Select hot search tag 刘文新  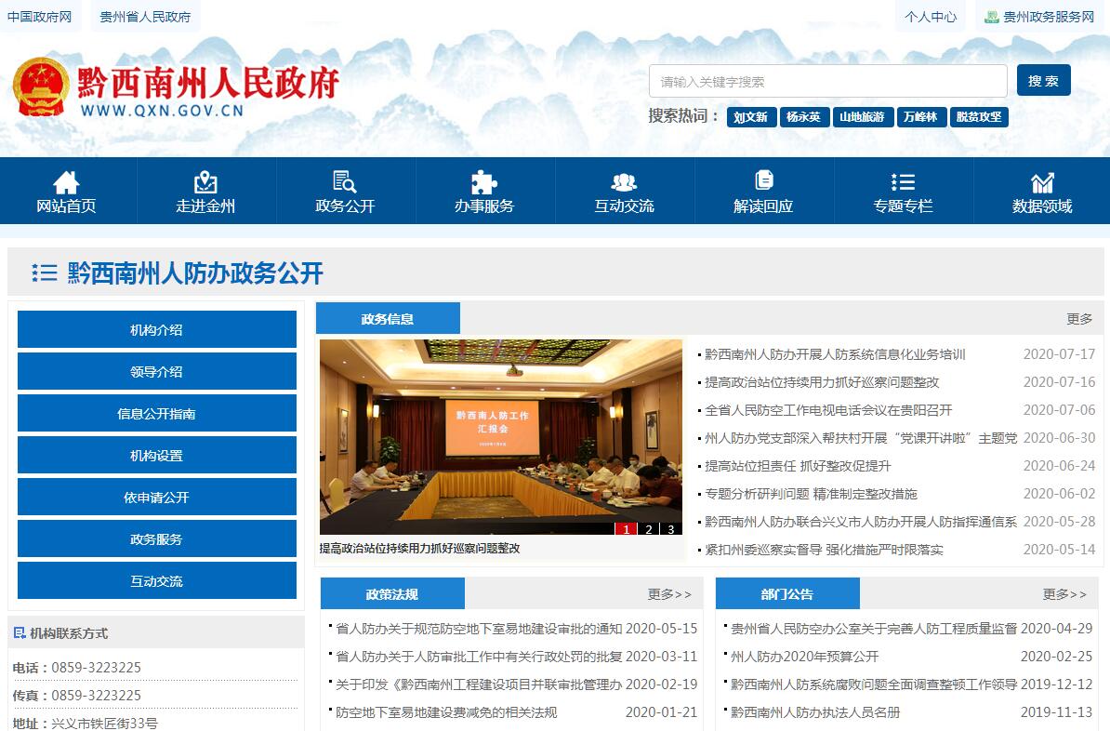tap(751, 117)
